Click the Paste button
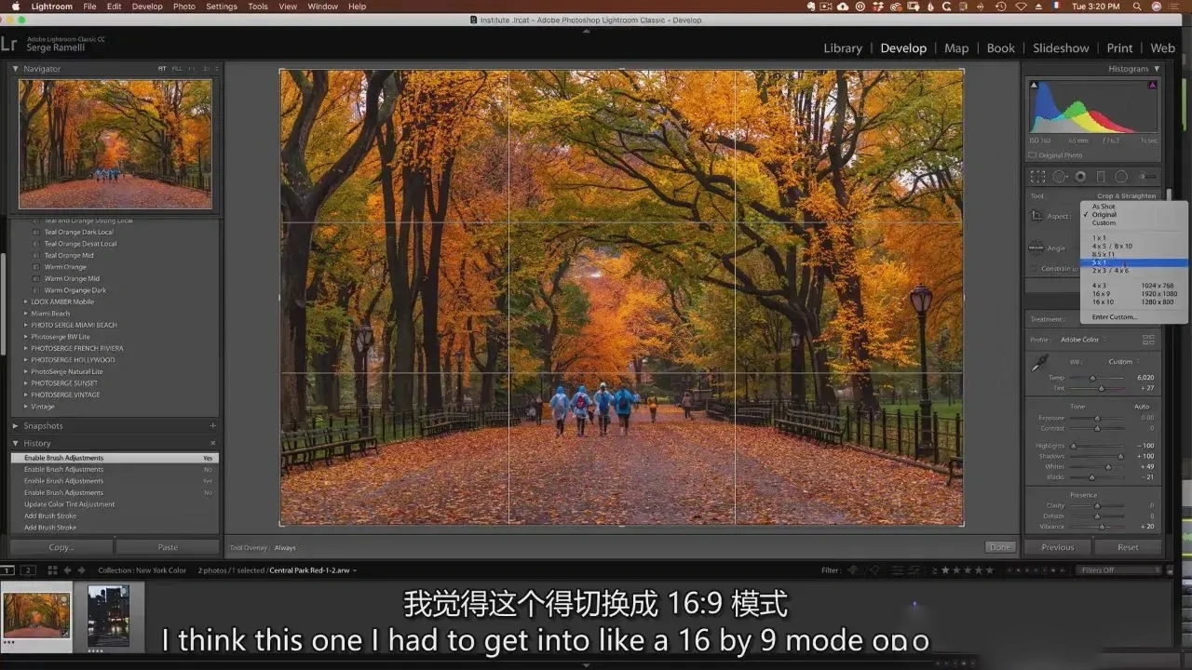The image size is (1192, 670). [168, 547]
